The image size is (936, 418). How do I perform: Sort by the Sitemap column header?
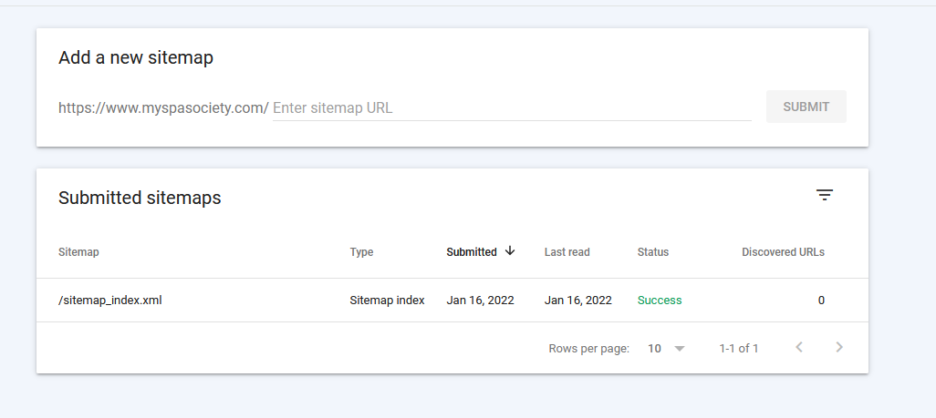[78, 252]
